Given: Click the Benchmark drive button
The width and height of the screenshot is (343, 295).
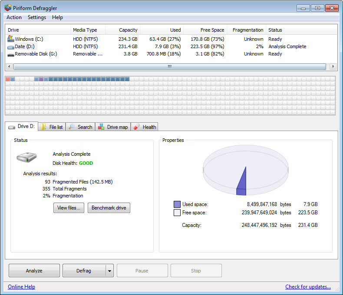Looking at the screenshot, I should point(109,208).
